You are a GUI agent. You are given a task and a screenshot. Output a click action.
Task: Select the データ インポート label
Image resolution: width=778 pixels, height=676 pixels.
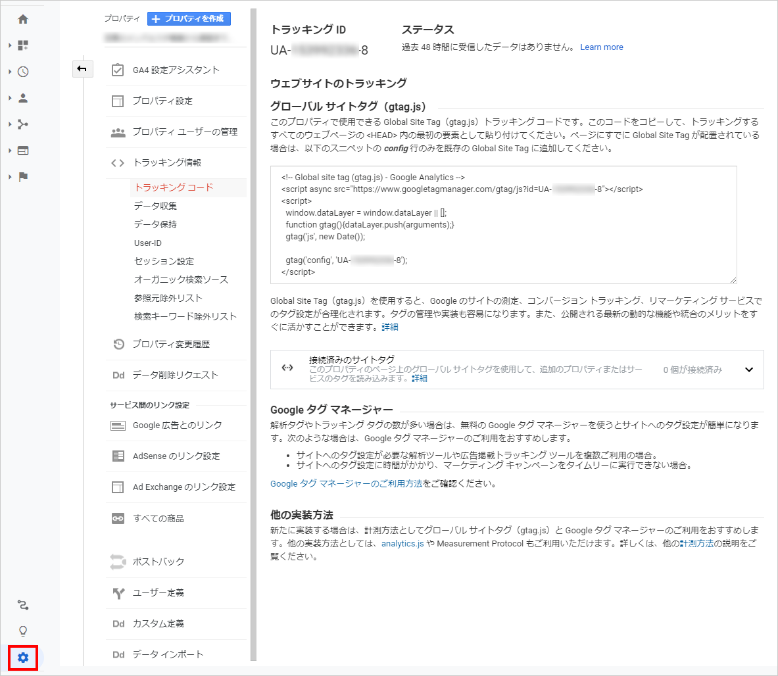click(x=168, y=655)
